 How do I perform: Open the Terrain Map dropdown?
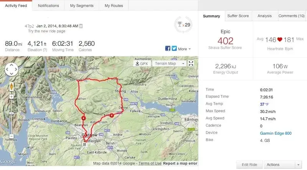point(169,63)
